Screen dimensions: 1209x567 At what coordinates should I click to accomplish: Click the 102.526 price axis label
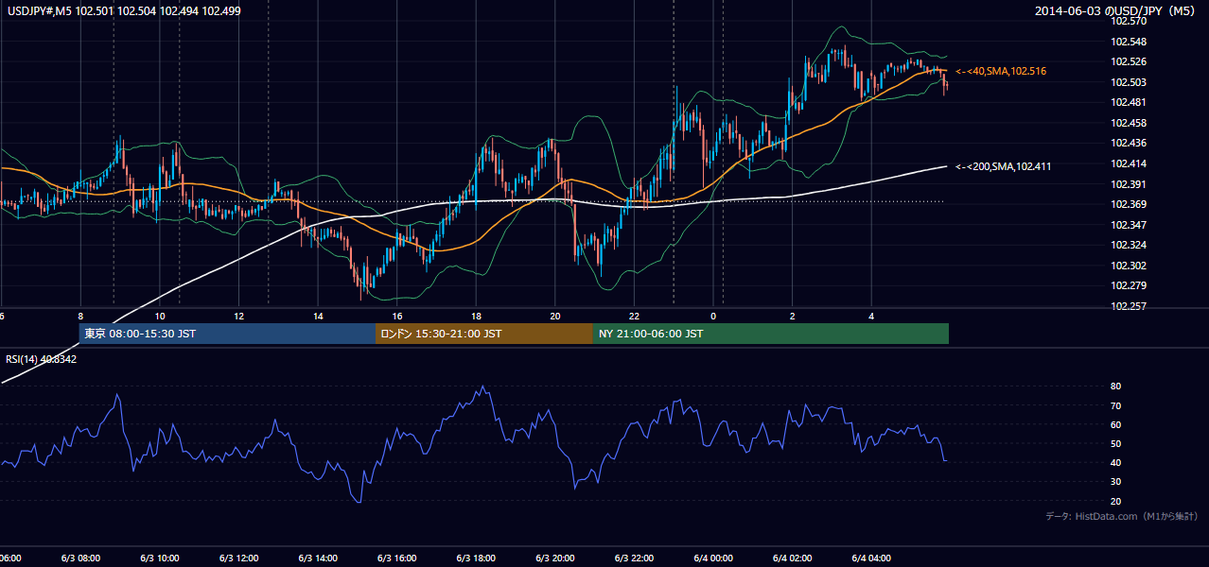pos(1127,61)
